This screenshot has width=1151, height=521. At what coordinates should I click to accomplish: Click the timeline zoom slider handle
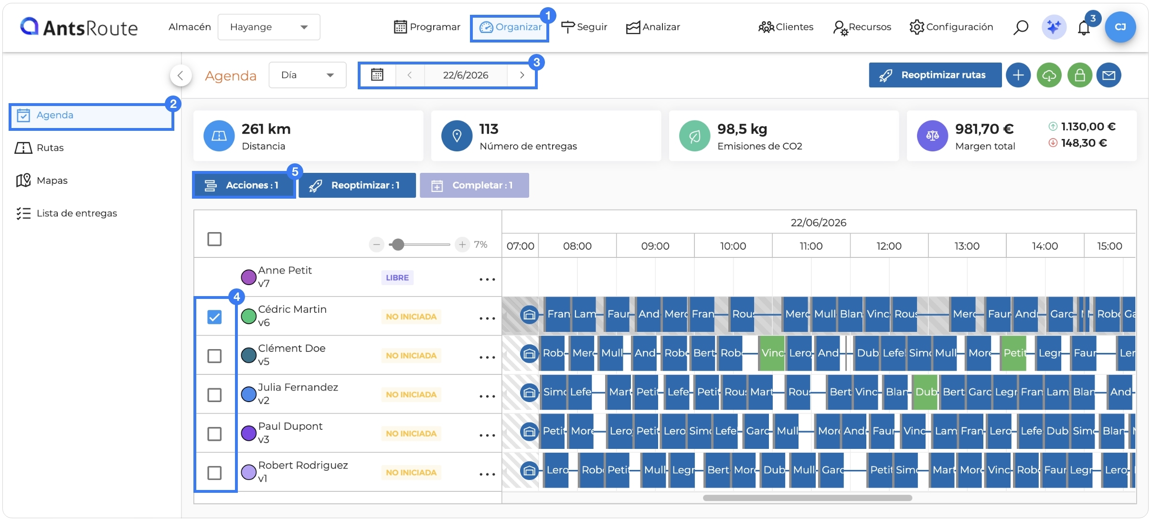coord(397,245)
